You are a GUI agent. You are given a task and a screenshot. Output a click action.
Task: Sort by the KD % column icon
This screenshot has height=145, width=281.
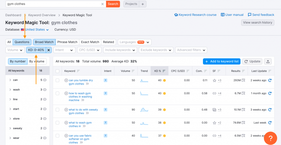click(x=164, y=71)
